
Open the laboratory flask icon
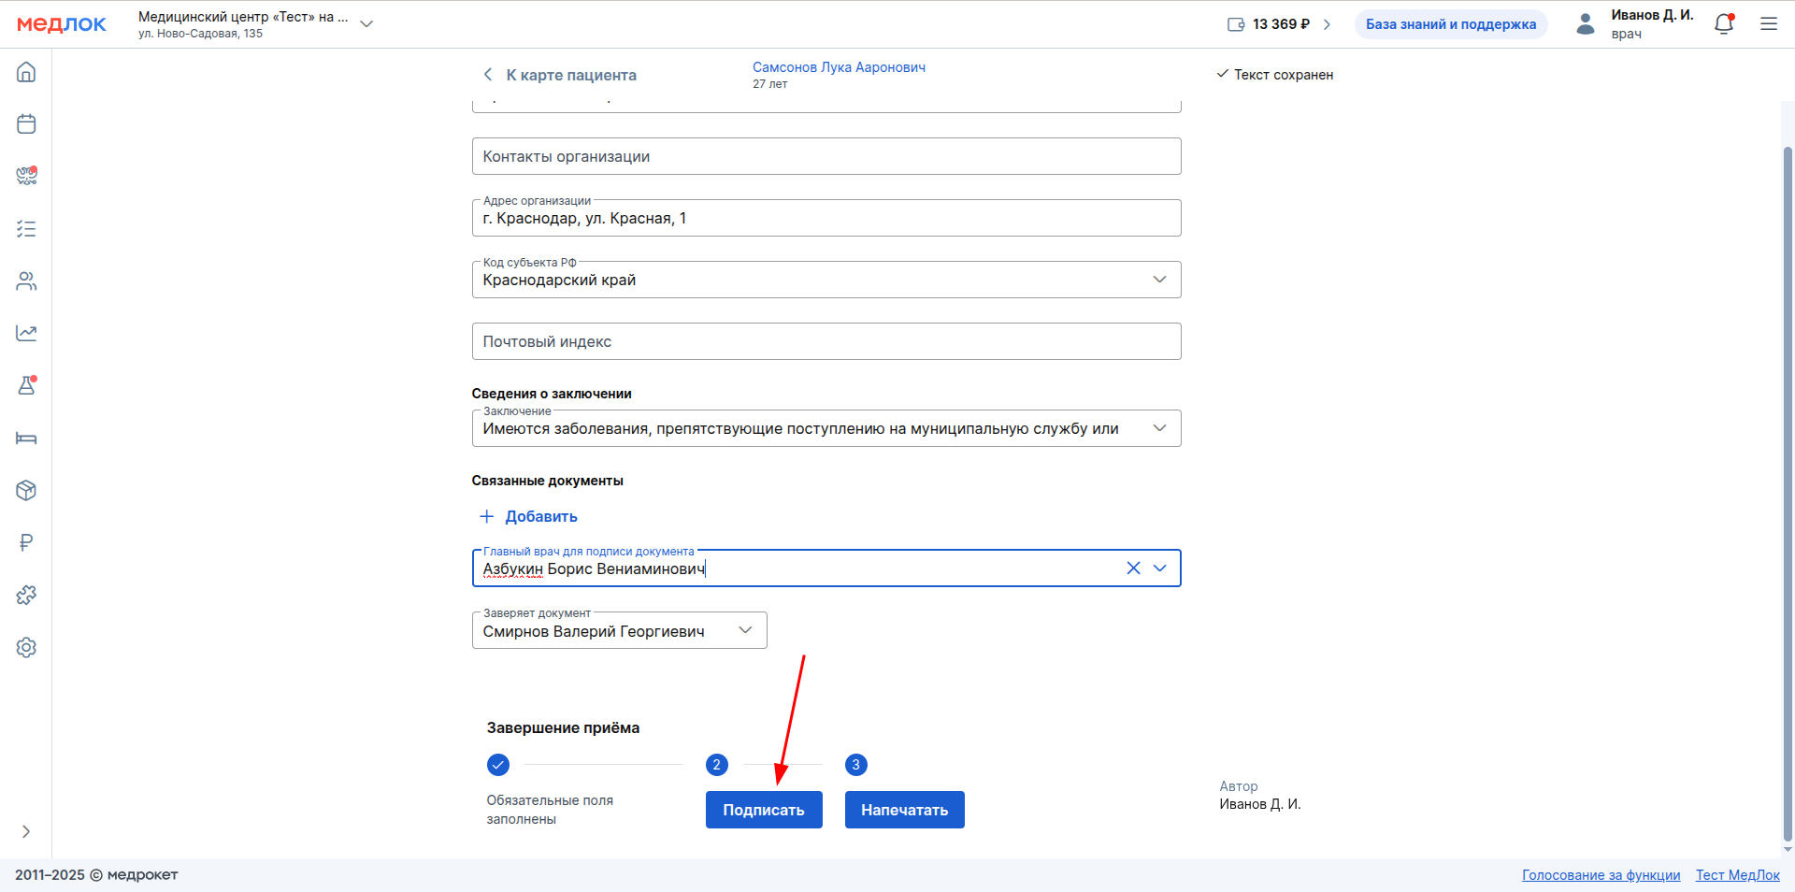(x=26, y=385)
